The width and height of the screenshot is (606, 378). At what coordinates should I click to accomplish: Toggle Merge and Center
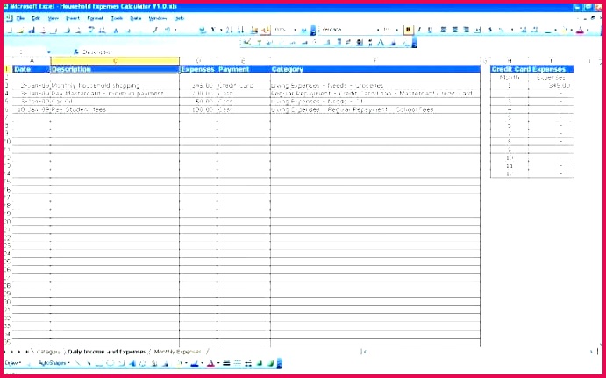click(x=477, y=30)
